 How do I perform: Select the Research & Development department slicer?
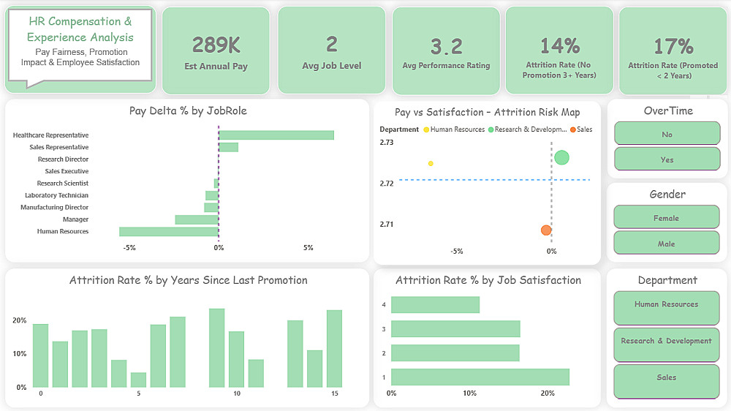coord(667,344)
